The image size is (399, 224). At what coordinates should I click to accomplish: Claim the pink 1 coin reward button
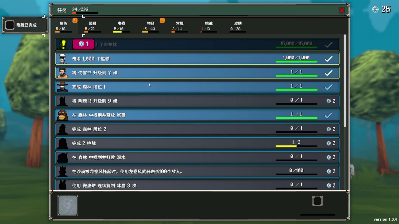[83, 44]
